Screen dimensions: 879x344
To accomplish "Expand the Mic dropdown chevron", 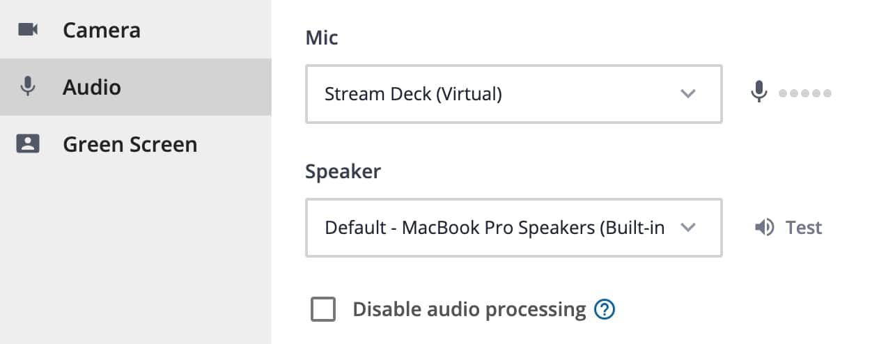I will point(688,93).
